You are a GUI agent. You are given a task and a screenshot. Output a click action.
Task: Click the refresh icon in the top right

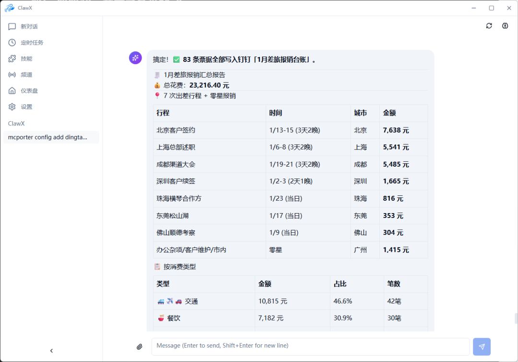pos(489,26)
